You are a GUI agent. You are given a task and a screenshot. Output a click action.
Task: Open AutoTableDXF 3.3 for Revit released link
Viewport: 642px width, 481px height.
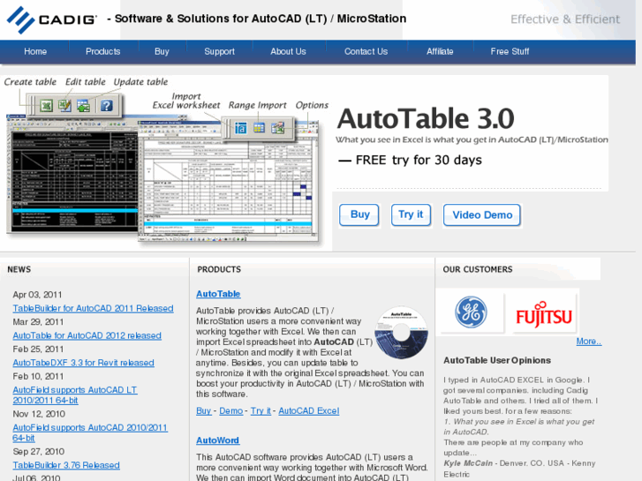[x=83, y=363]
